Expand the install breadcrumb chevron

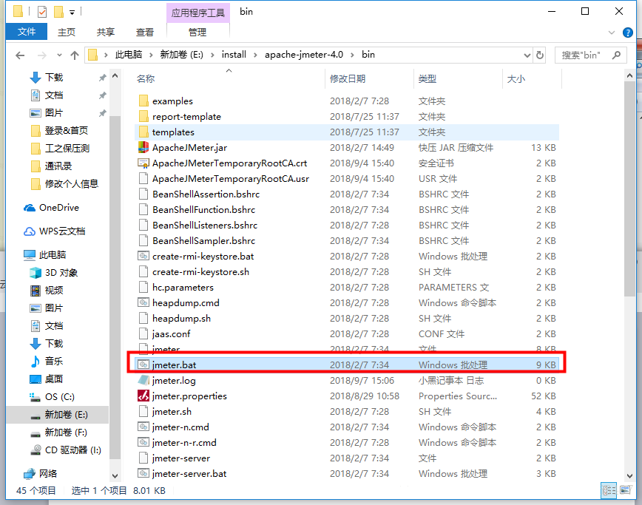click(255, 55)
